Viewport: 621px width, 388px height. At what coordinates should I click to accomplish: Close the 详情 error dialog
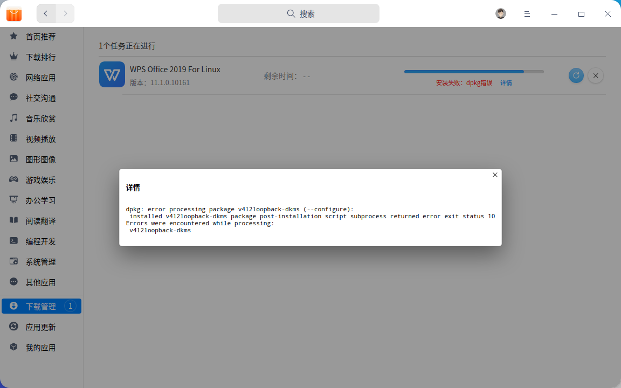click(495, 175)
